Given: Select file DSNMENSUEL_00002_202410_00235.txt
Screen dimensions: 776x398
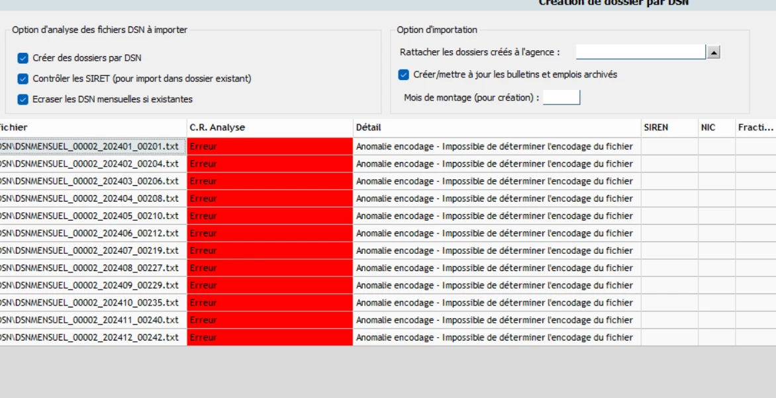Looking at the screenshot, I should [x=93, y=303].
